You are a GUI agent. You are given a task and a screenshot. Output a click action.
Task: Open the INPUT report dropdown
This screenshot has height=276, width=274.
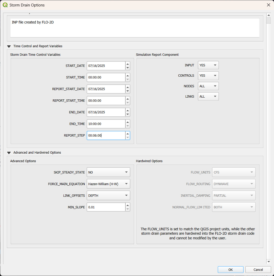[x=208, y=65]
